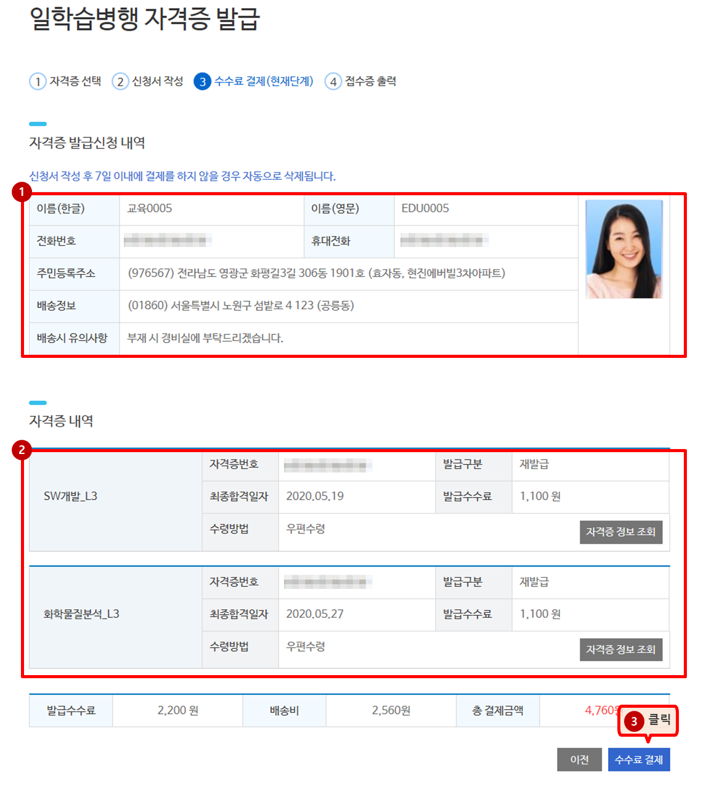Click the 자격증 내역 heading

61,421
